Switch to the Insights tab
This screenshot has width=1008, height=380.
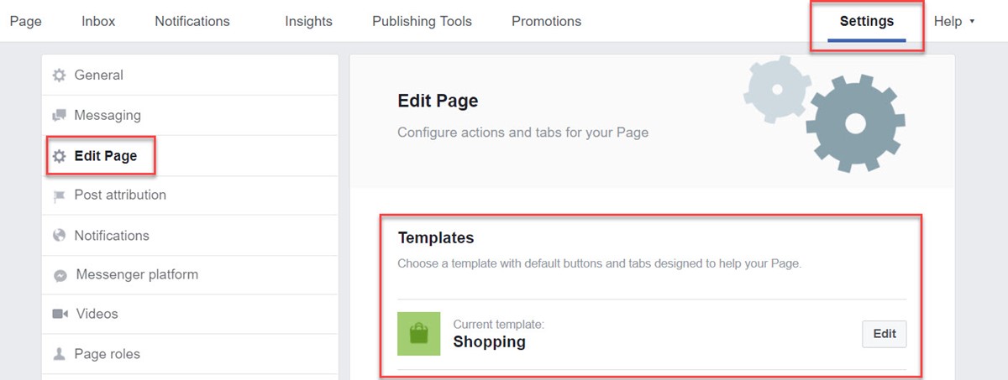pos(308,22)
